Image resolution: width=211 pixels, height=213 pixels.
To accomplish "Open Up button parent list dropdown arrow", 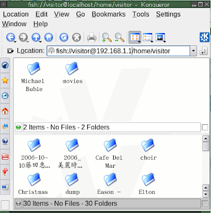I will (x=40, y=42).
